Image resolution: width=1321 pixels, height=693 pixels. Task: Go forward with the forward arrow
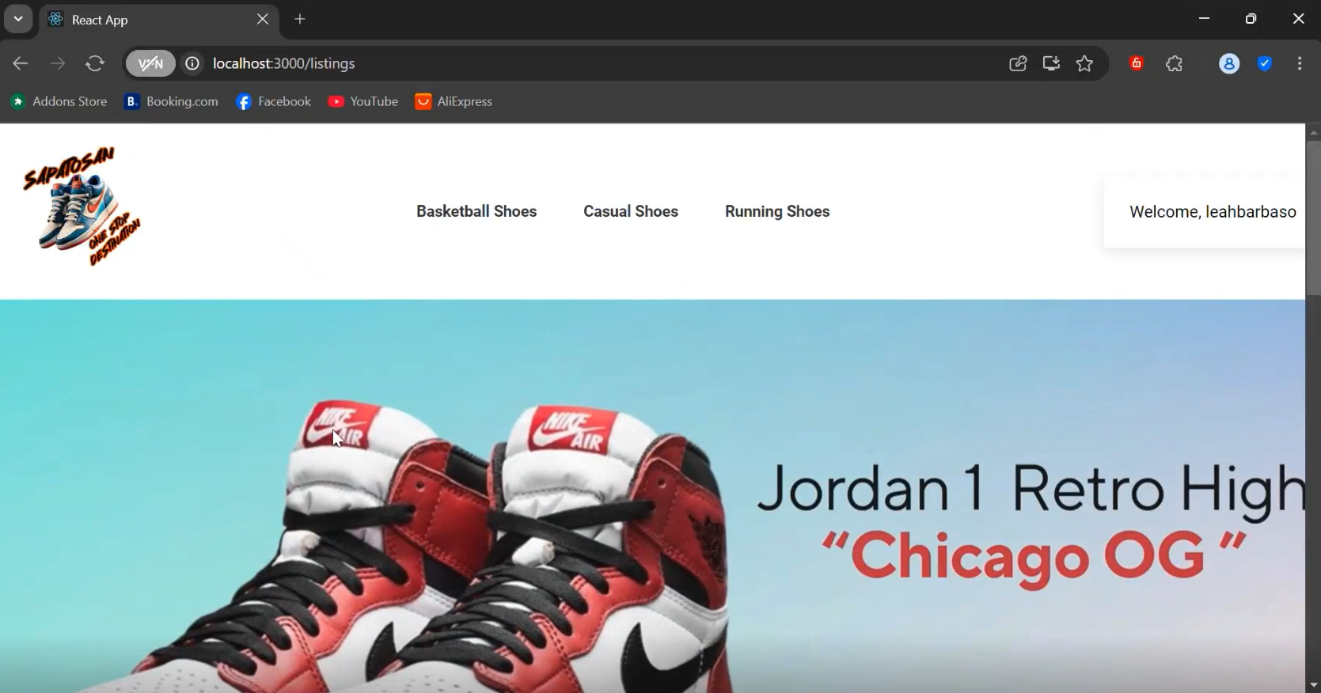click(x=58, y=63)
